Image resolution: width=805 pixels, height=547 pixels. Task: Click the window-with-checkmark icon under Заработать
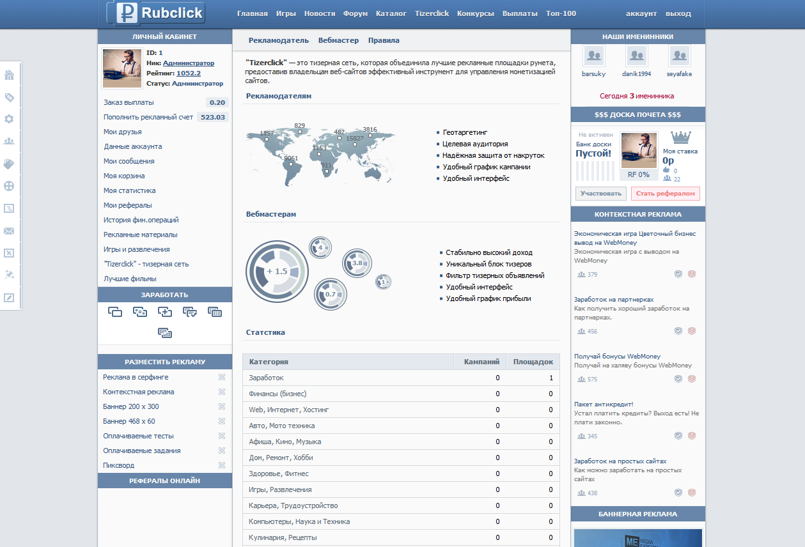click(190, 312)
